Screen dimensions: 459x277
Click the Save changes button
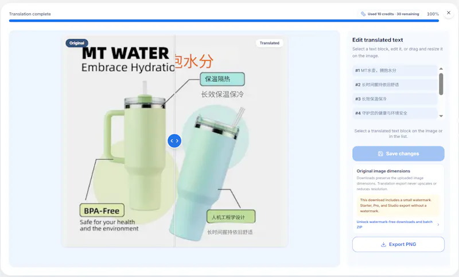point(398,153)
